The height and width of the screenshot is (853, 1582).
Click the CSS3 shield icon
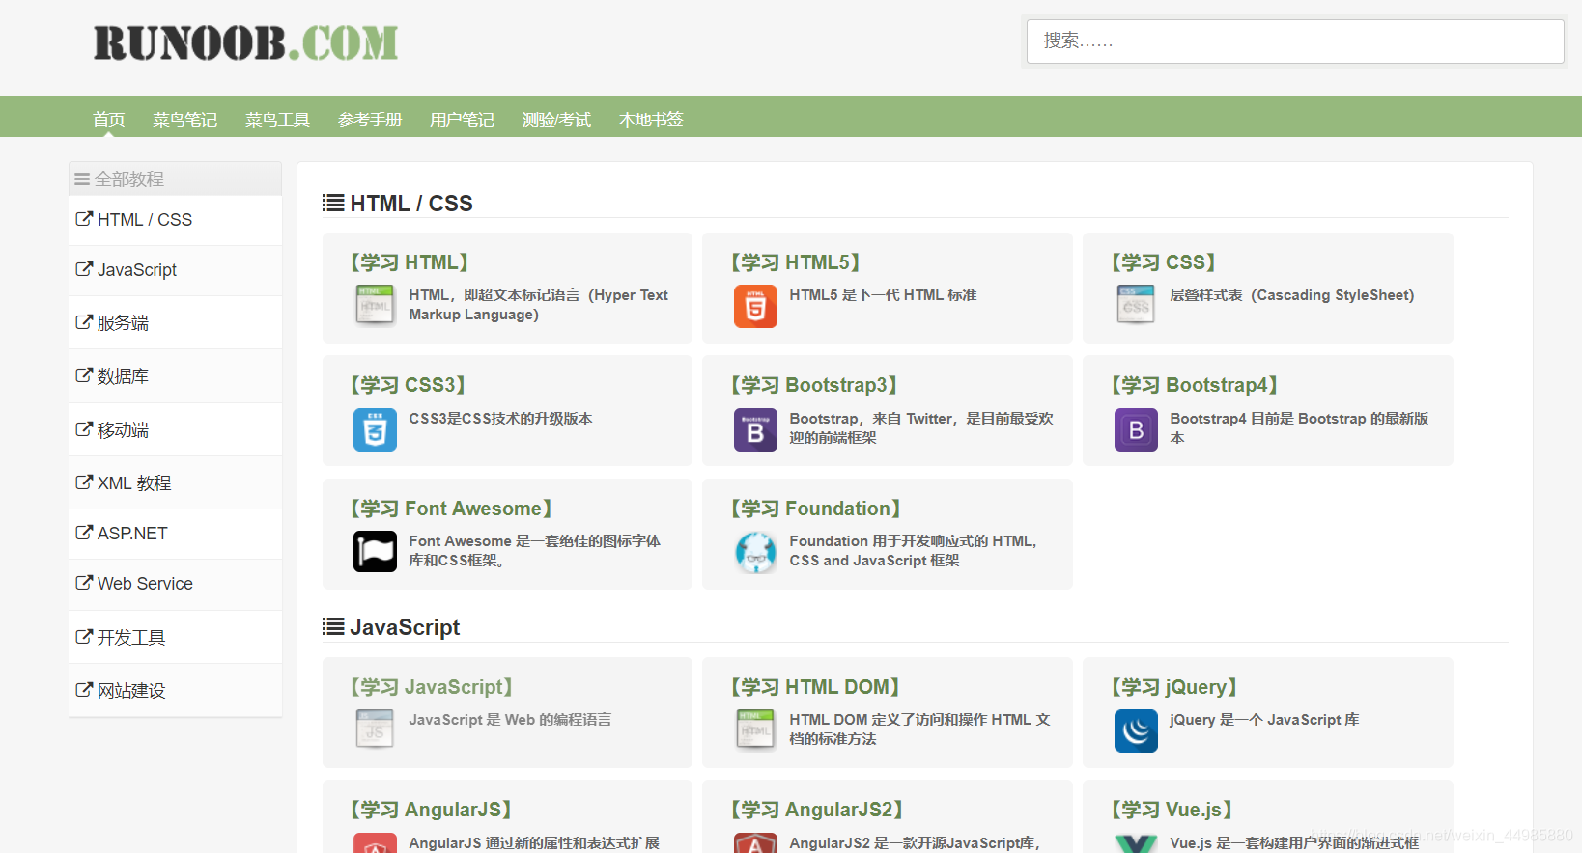point(375,429)
